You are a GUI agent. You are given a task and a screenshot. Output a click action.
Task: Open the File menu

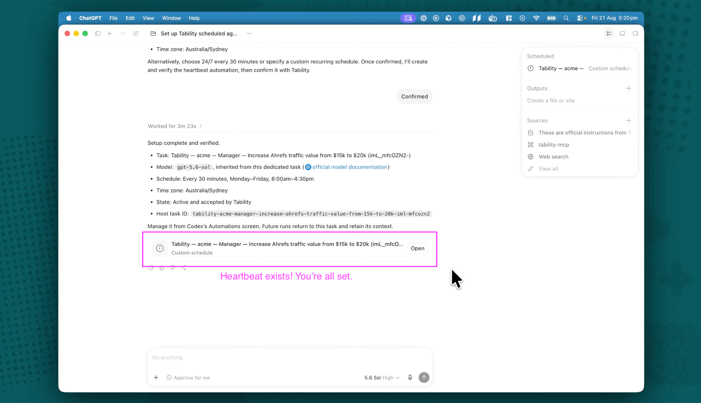click(x=113, y=18)
